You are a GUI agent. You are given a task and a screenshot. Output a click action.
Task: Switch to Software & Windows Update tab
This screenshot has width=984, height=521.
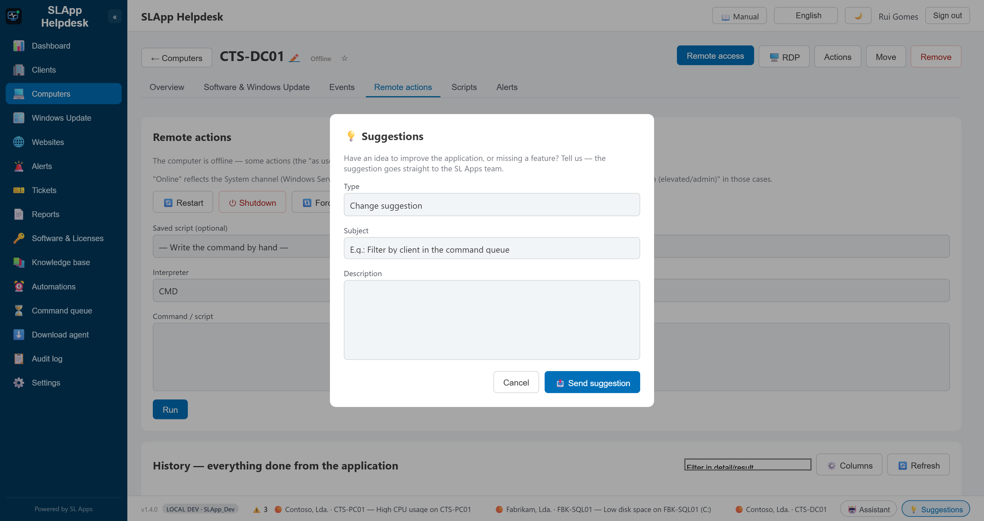point(256,87)
